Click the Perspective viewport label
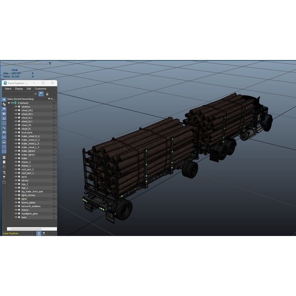The height and width of the screenshot is (296, 296). tap(13, 63)
